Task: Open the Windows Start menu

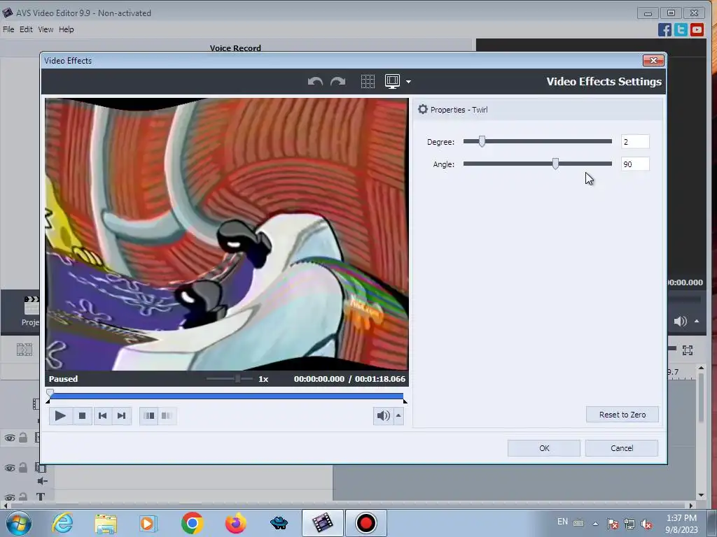Action: (19, 523)
